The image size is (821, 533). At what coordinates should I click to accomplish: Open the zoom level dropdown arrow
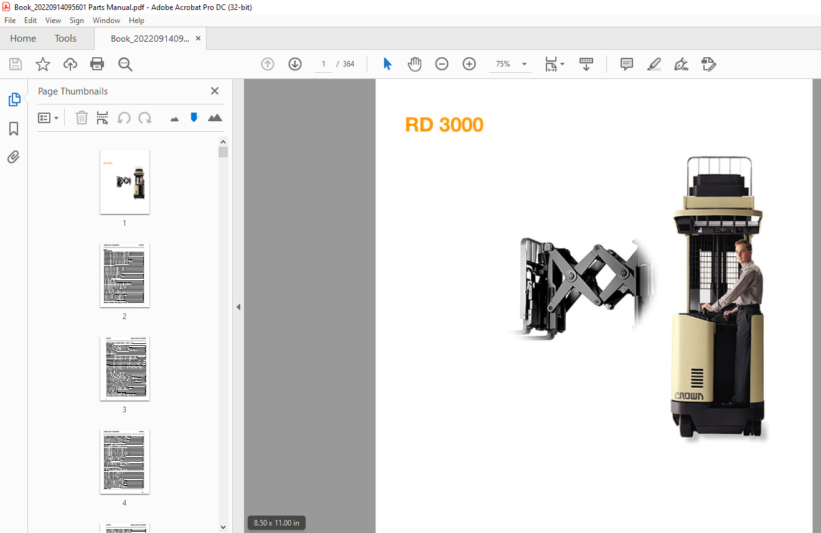point(524,64)
